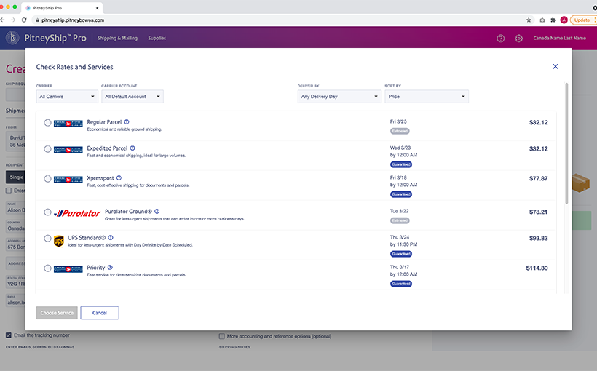Click the PitneyShip Pro logo icon
Viewport: 597px width, 371px height.
(12, 38)
